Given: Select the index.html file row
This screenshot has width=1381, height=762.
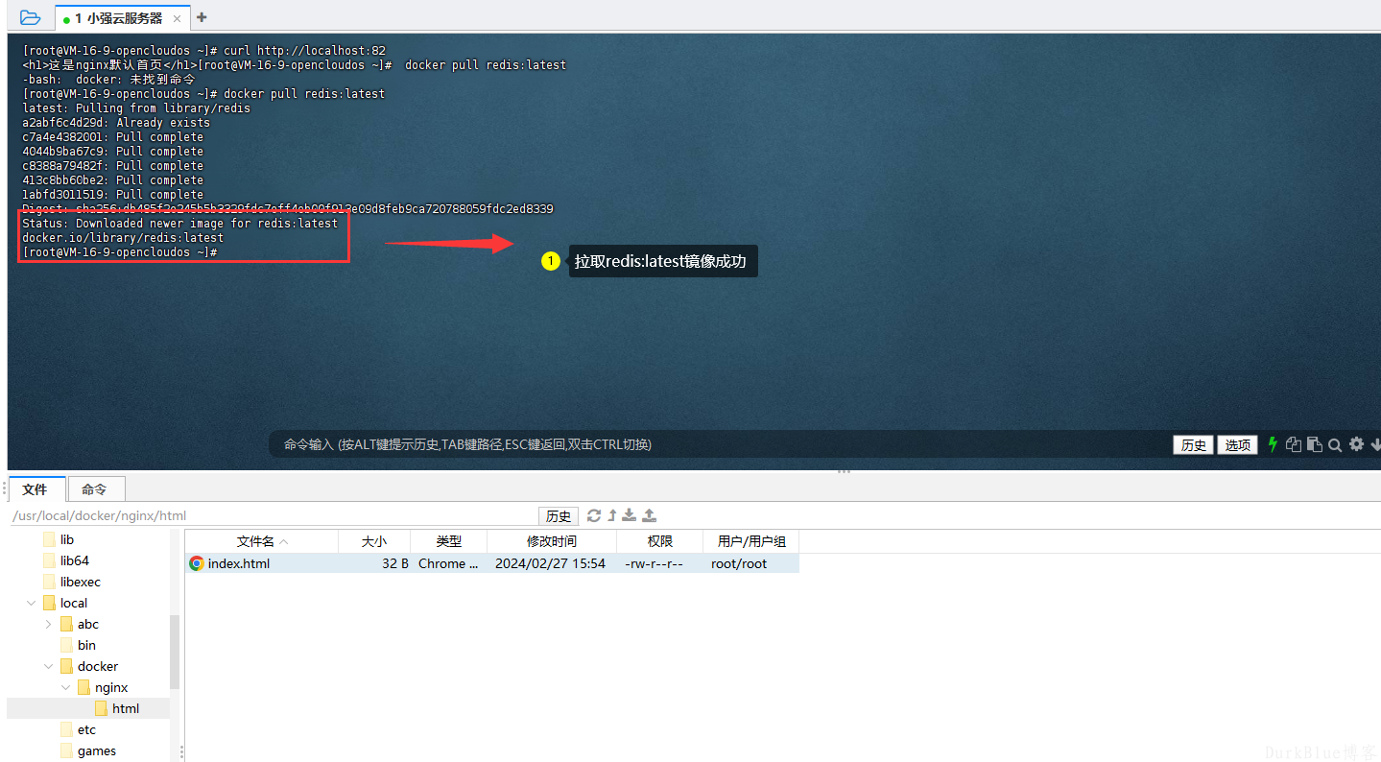Looking at the screenshot, I should pos(492,563).
